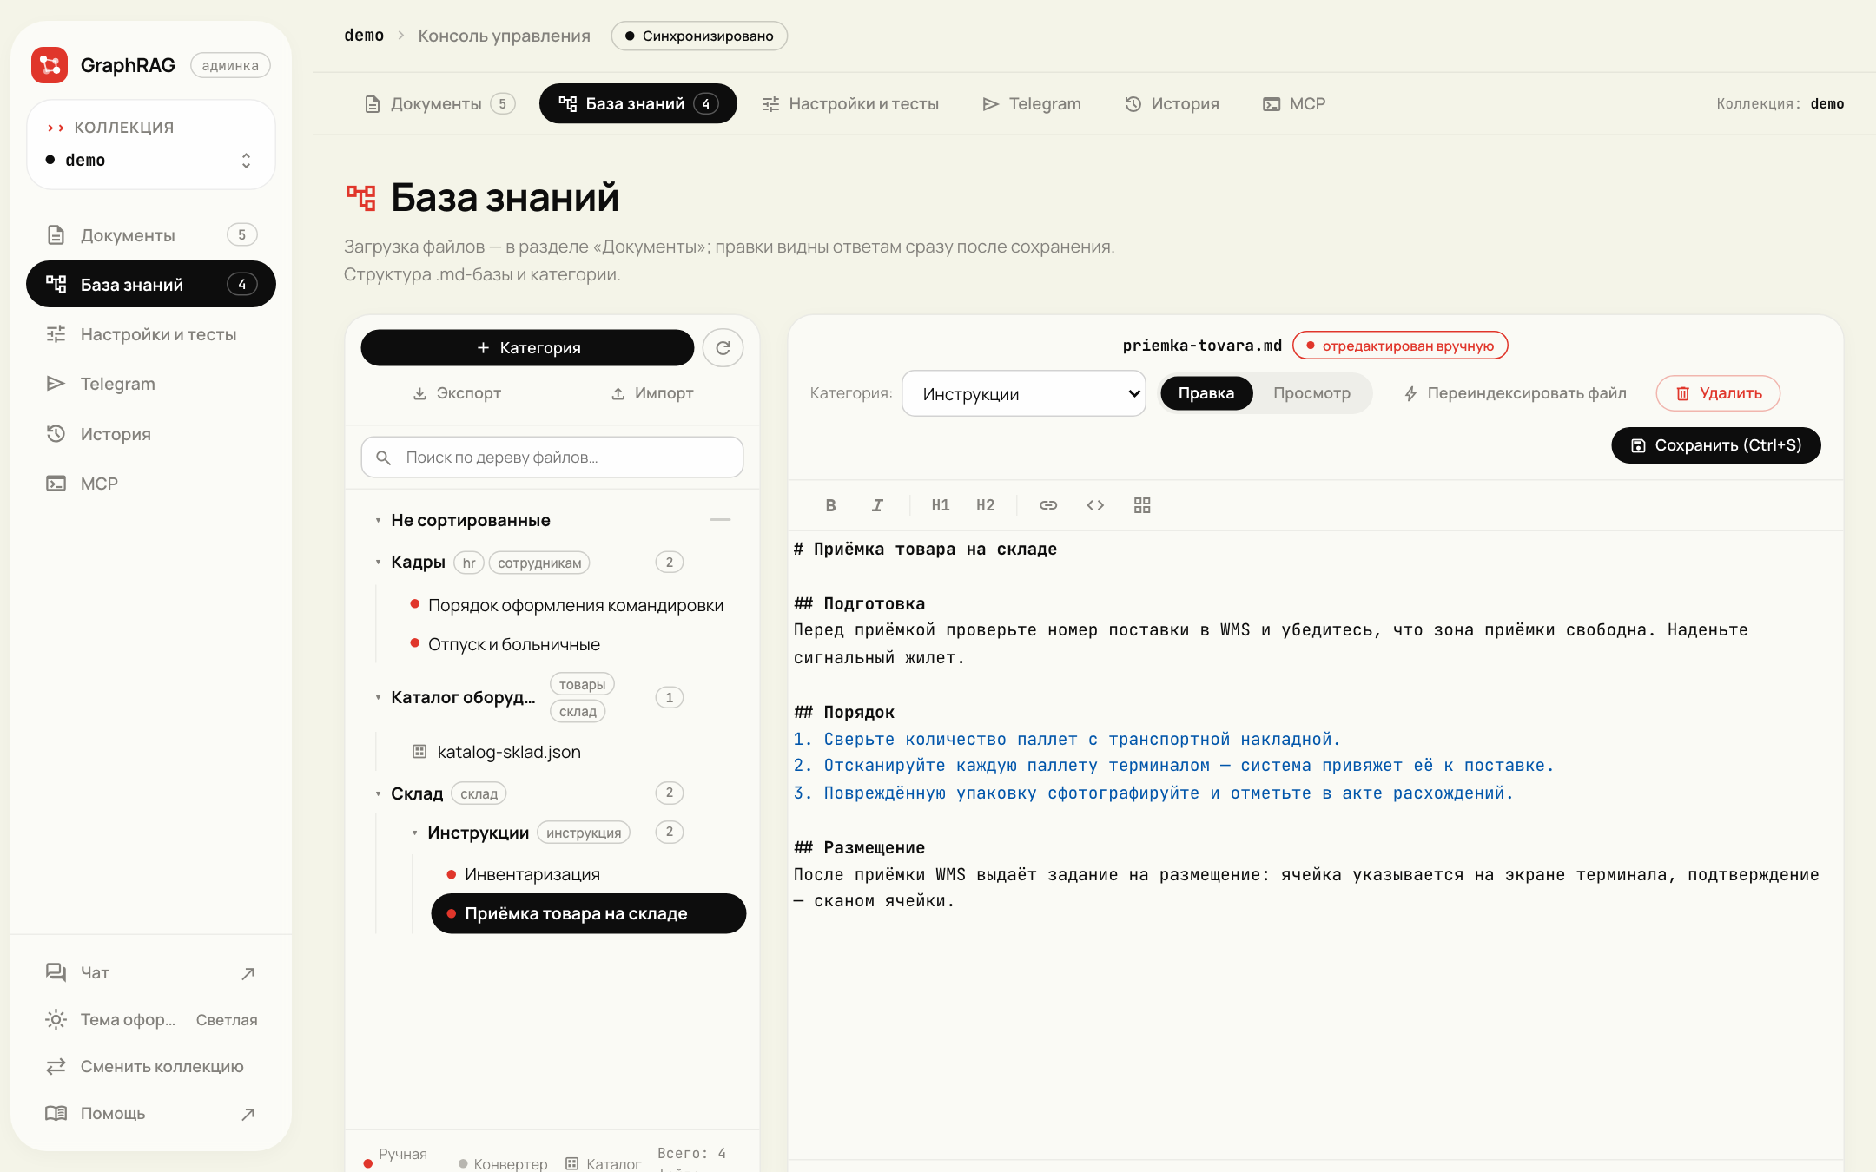This screenshot has height=1172, width=1876.
Task: Open the Категория dropdown showing Инструкции
Action: 1024,394
